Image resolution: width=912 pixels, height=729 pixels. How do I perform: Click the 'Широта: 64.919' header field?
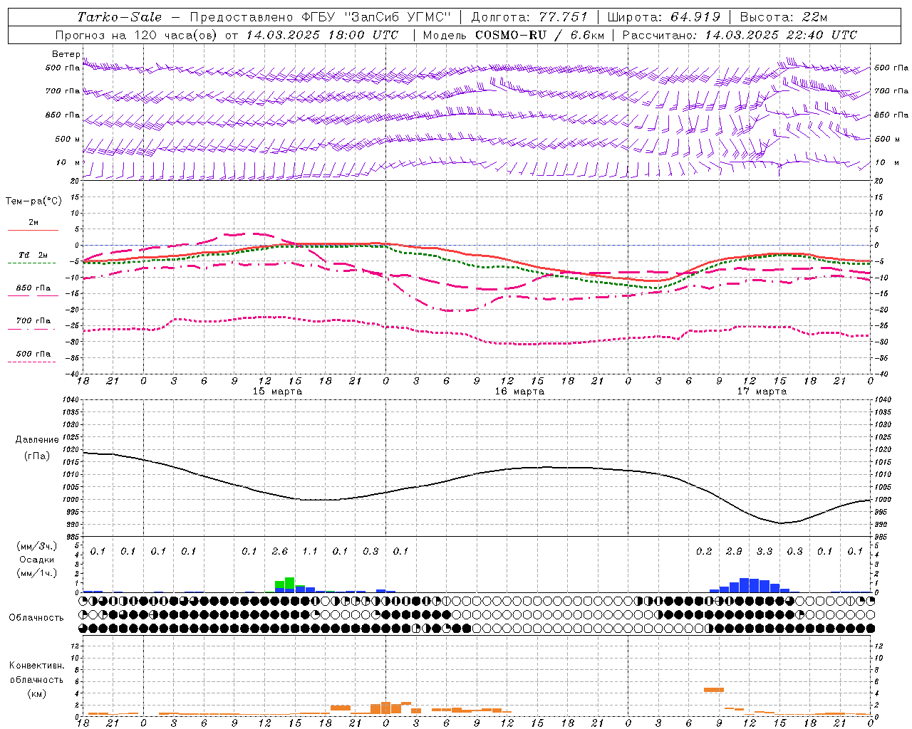tap(663, 17)
